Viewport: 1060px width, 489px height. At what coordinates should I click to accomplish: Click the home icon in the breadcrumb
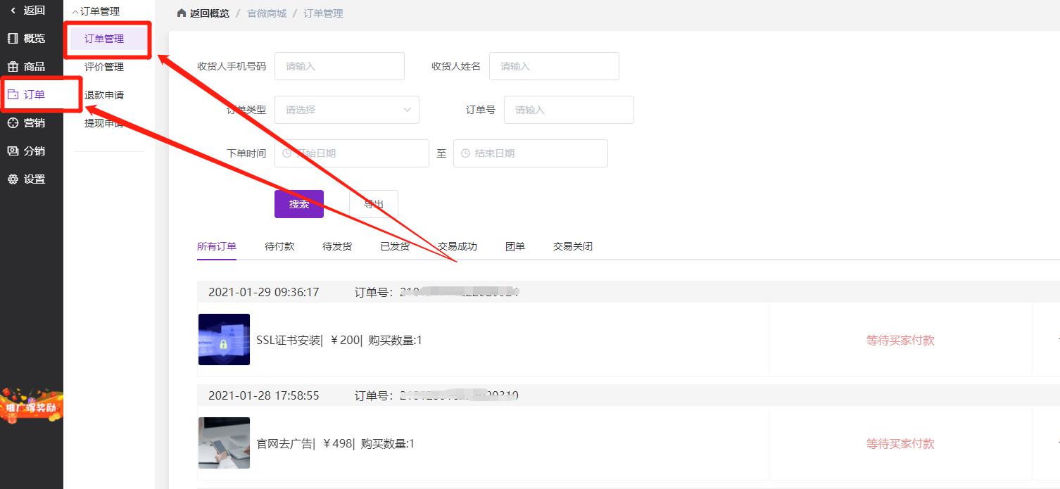pos(180,13)
